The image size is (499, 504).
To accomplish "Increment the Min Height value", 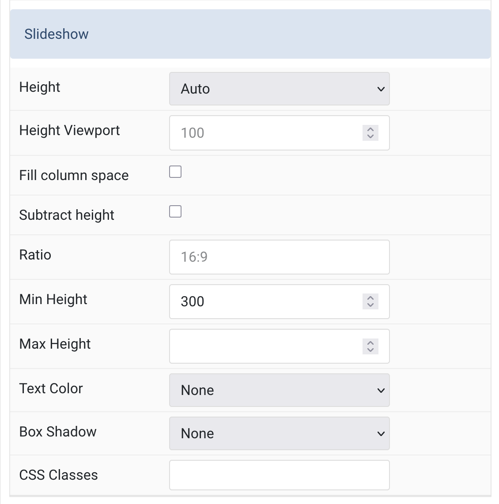I will click(x=370, y=297).
